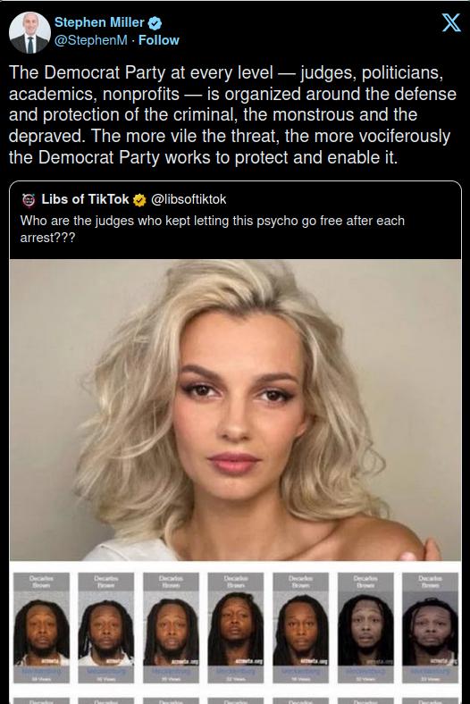Open the @libsoftiktok handle
The width and height of the screenshot is (470, 704).
(x=189, y=199)
